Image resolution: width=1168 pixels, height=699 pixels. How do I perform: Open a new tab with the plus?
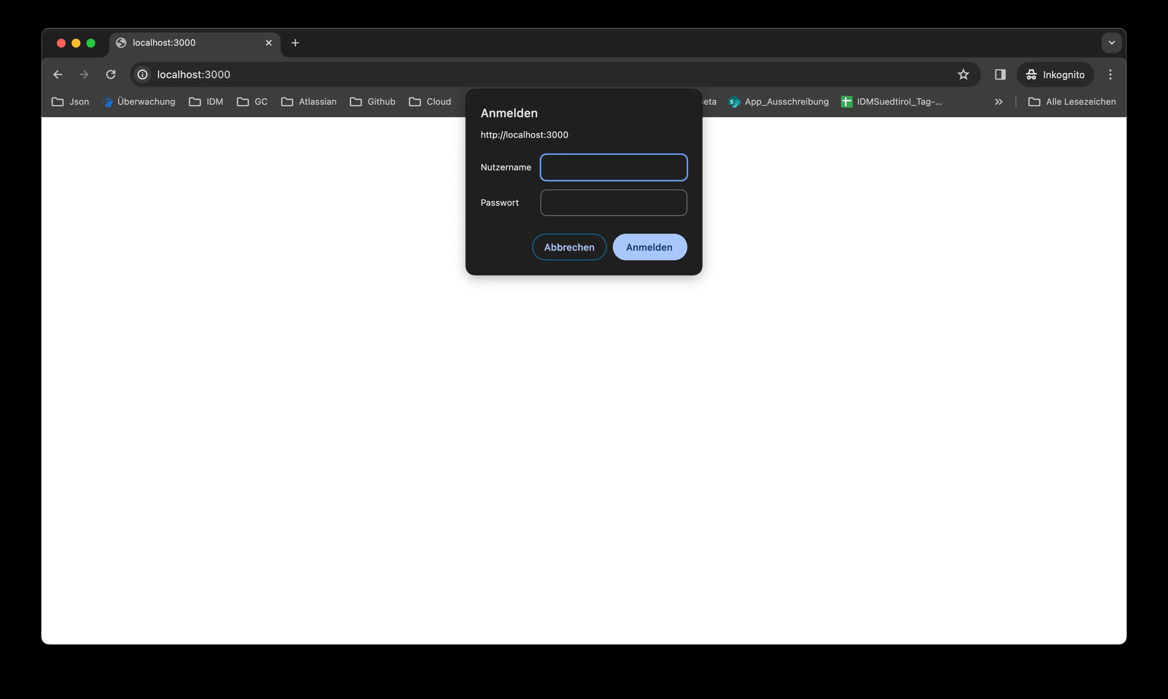(x=295, y=43)
